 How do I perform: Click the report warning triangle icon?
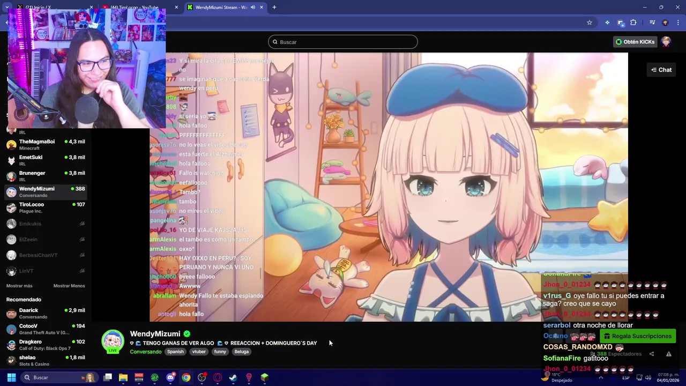669,354
